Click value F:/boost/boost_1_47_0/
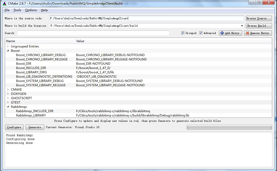 point(93,68)
